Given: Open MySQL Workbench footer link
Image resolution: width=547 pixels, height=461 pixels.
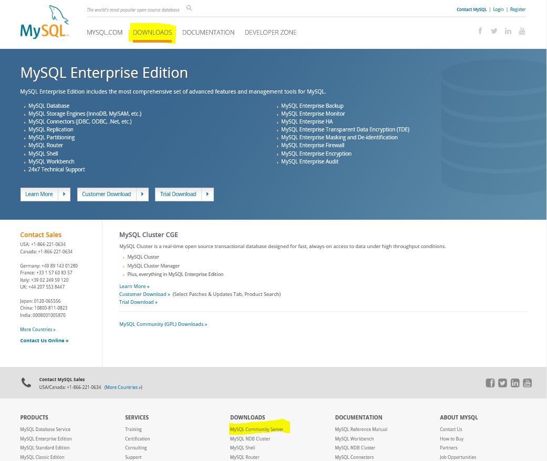Looking at the screenshot, I should pos(354,439).
